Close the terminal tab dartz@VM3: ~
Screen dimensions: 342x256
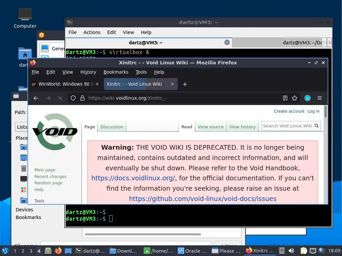point(227,42)
